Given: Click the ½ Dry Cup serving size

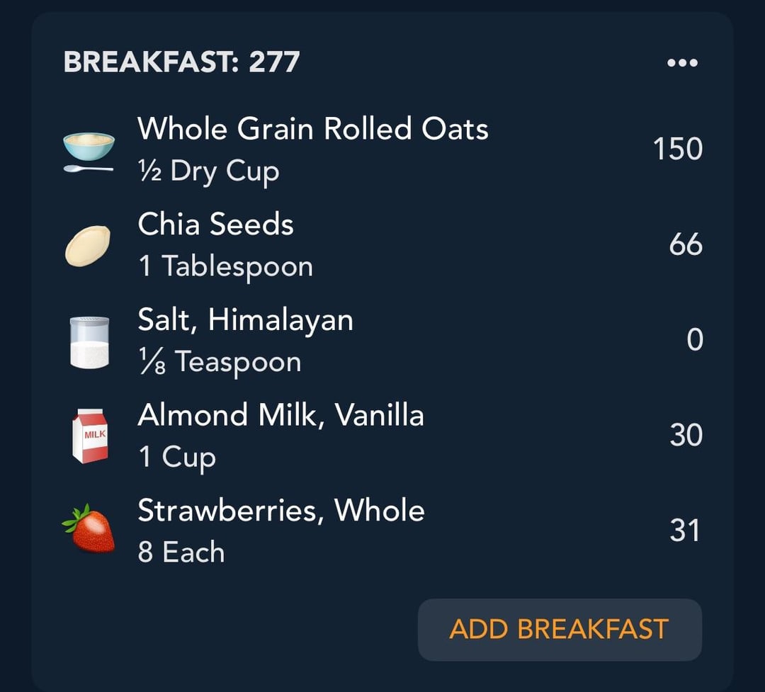Looking at the screenshot, I should point(209,171).
